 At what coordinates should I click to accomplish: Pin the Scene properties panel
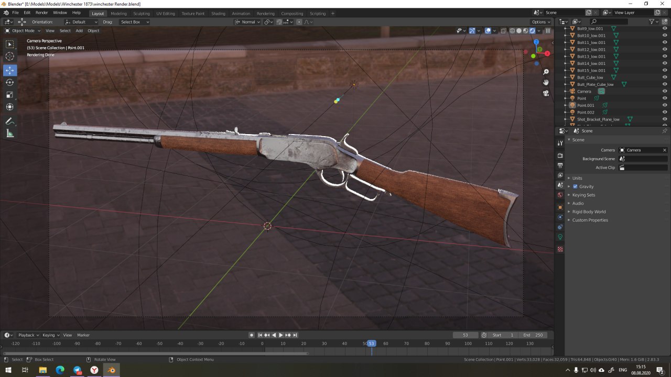[x=665, y=131]
